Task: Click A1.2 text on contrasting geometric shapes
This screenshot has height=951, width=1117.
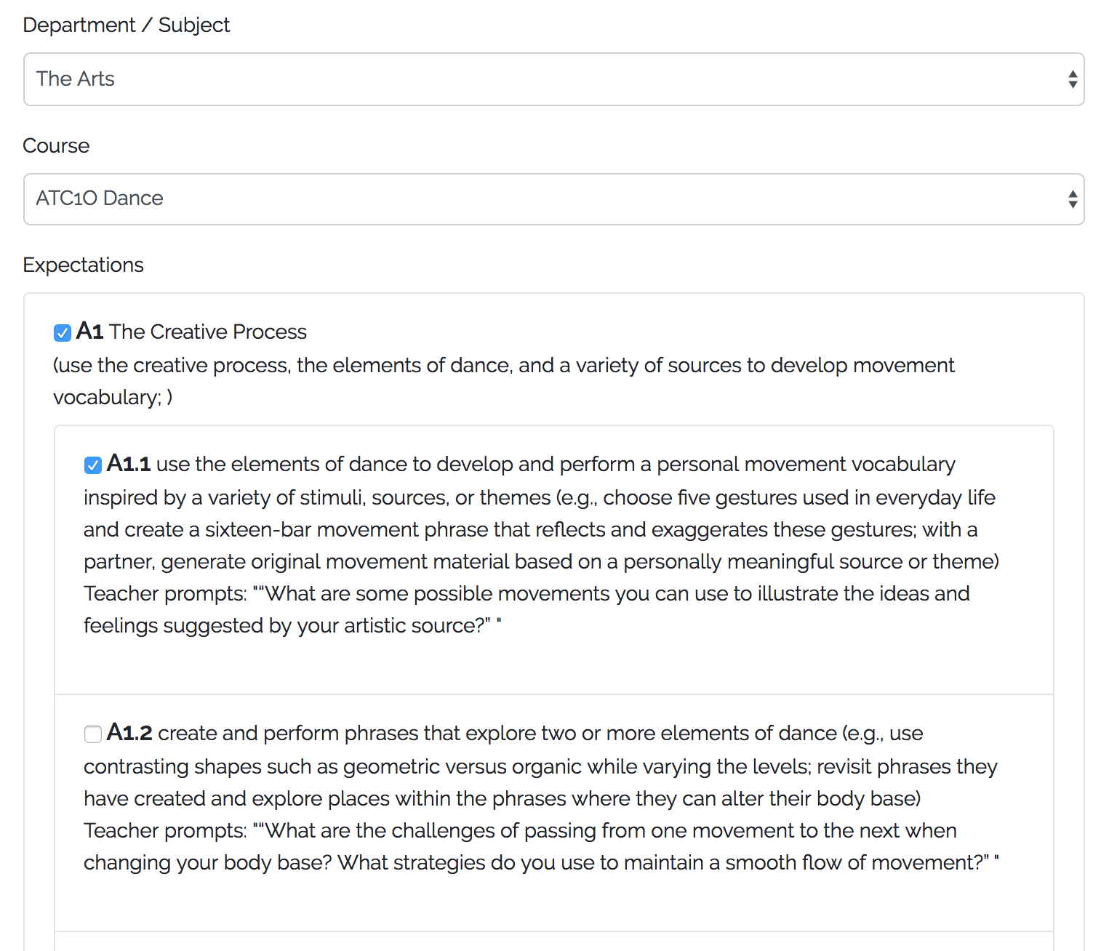Action: pyautogui.click(x=540, y=766)
